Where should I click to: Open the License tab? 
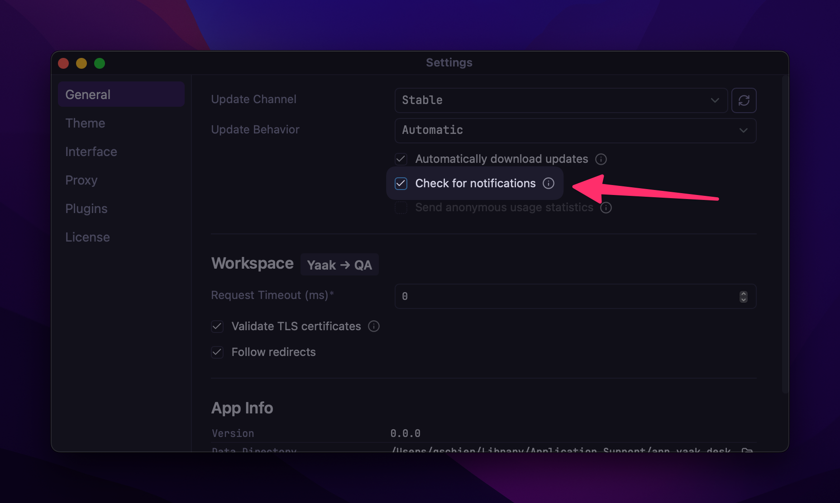tap(87, 237)
